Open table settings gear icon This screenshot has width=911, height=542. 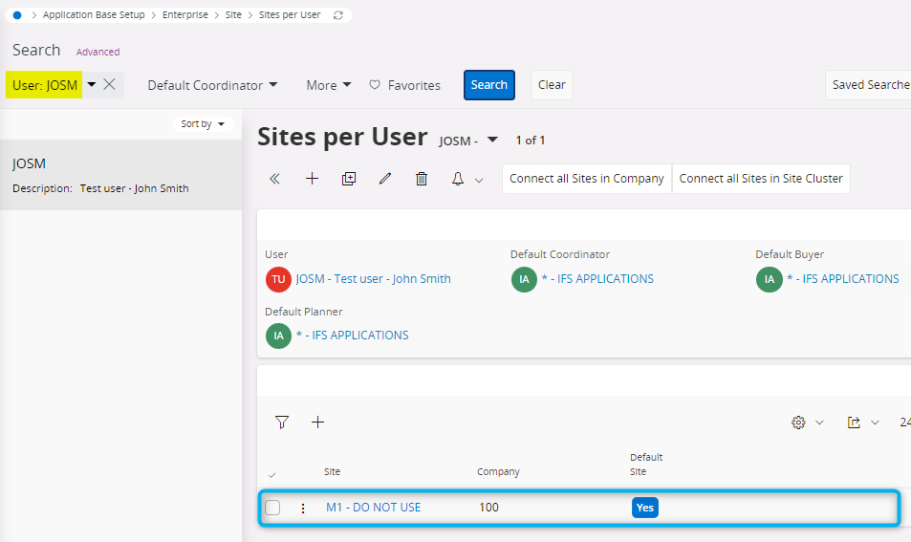coord(798,423)
